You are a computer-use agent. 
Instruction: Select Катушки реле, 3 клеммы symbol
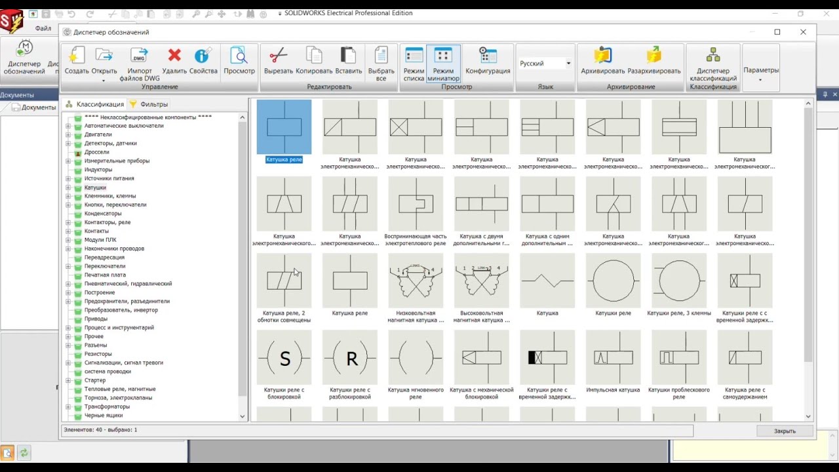(x=679, y=285)
